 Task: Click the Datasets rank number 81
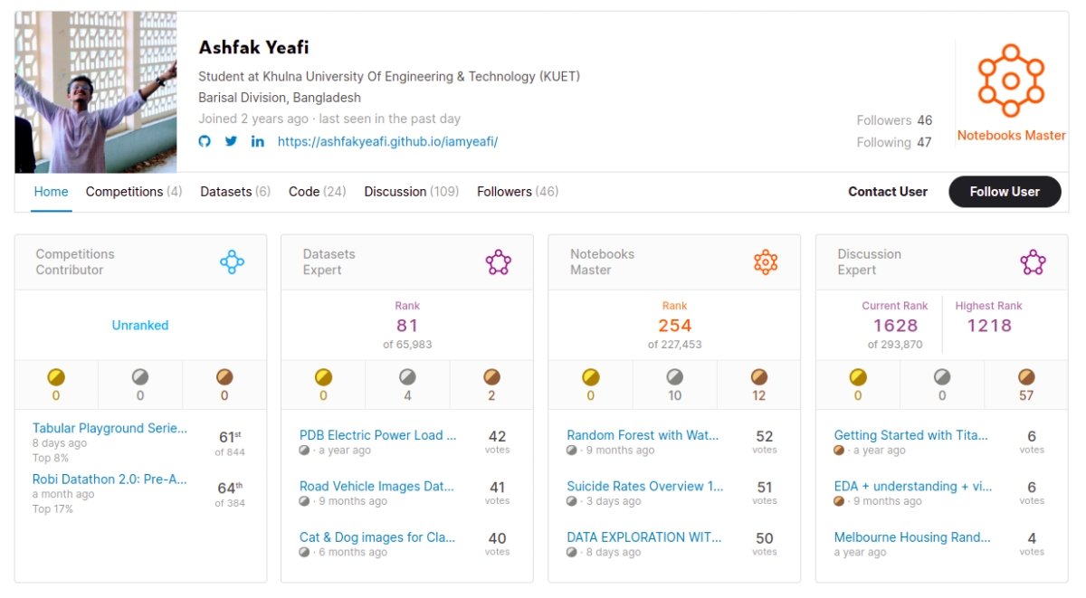pyautogui.click(x=407, y=326)
